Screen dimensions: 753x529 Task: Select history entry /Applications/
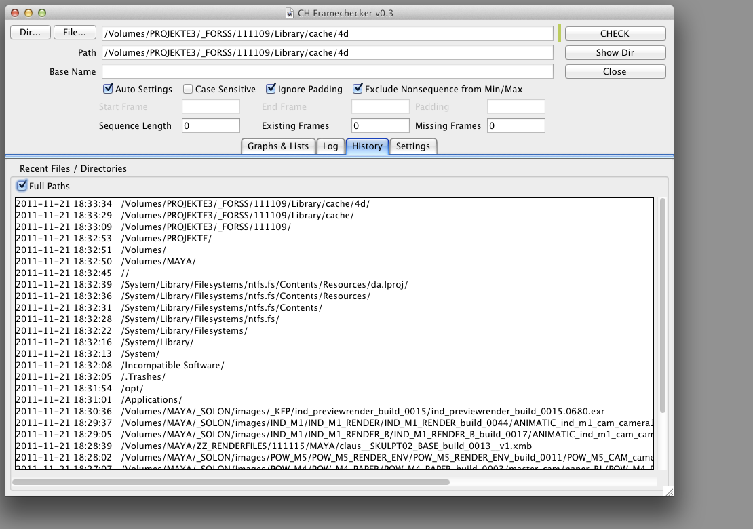point(334,400)
